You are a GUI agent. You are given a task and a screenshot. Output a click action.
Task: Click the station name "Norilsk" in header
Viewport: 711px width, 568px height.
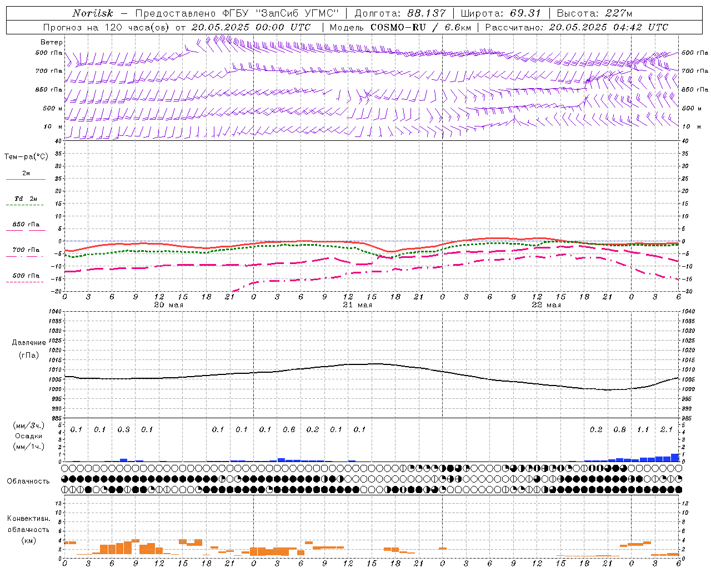pyautogui.click(x=93, y=13)
